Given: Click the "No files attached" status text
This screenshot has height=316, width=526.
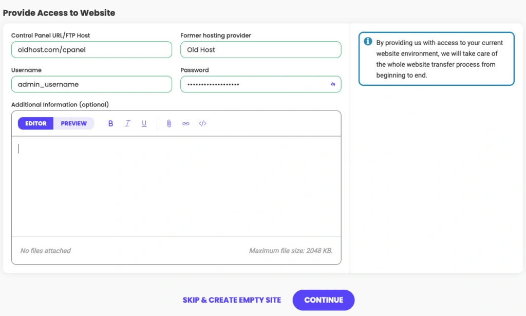Looking at the screenshot, I should 46,251.
